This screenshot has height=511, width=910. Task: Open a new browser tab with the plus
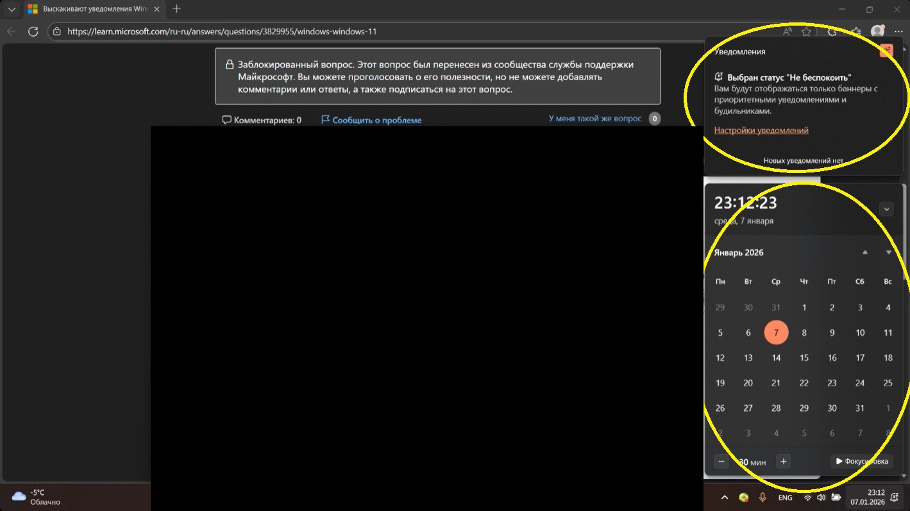(177, 9)
